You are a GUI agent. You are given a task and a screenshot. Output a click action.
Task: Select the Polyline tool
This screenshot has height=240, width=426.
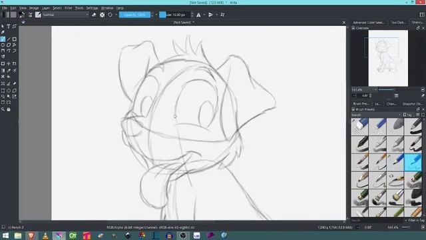pos(15,45)
